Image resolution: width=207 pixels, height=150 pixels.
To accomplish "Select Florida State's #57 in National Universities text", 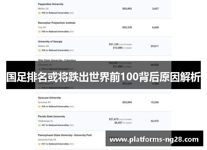I will [55, 125].
